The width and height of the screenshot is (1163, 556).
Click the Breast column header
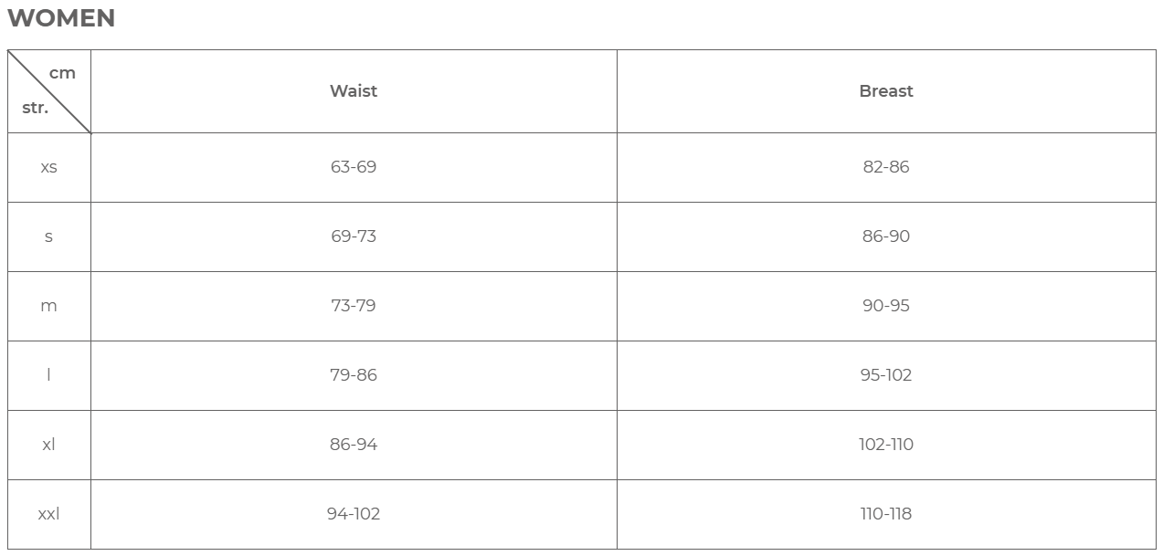886,91
